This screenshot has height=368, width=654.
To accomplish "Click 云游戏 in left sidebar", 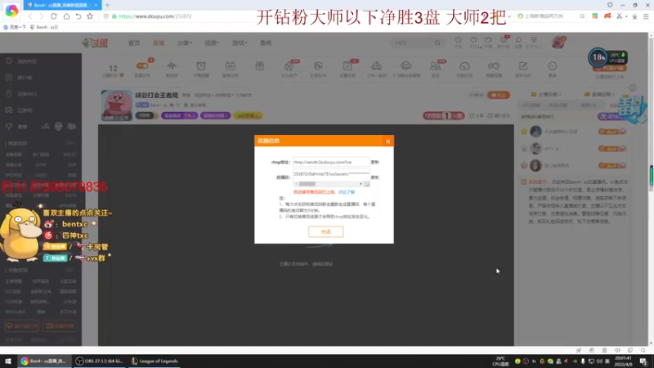I will tap(25, 110).
